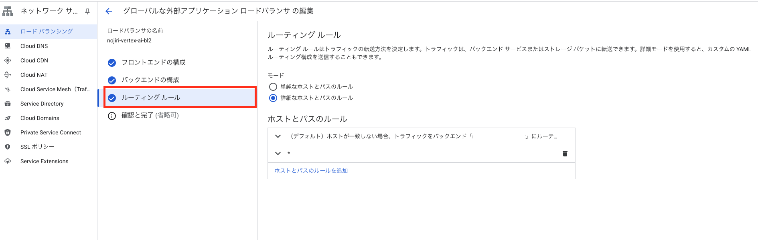Viewport: 758px width, 240px height.
Task: Click the pin icon beside the network services title
Action: (x=87, y=11)
